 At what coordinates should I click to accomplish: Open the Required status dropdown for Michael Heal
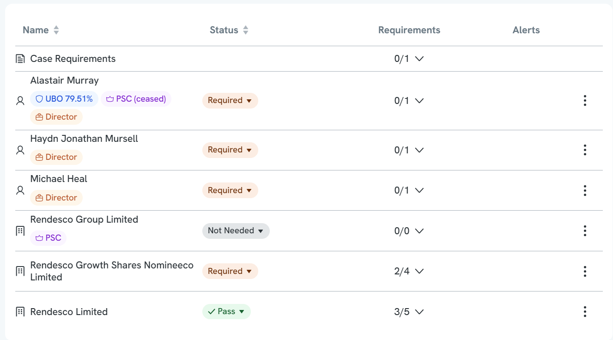(x=230, y=190)
